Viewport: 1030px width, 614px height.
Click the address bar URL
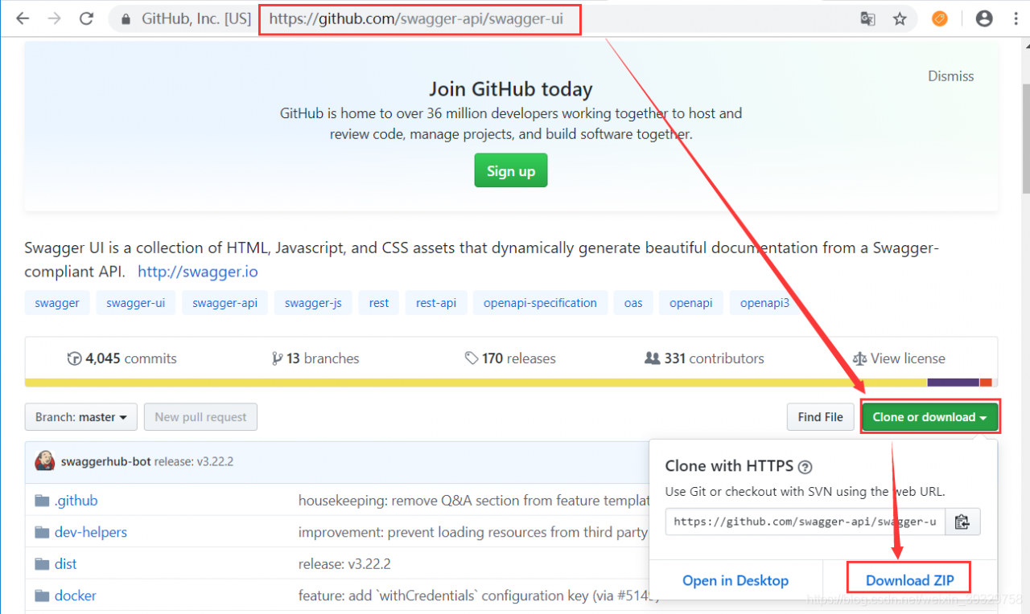416,18
